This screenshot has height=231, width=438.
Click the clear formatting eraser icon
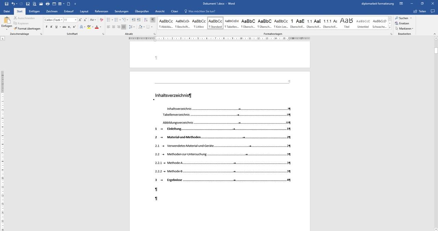click(101, 20)
